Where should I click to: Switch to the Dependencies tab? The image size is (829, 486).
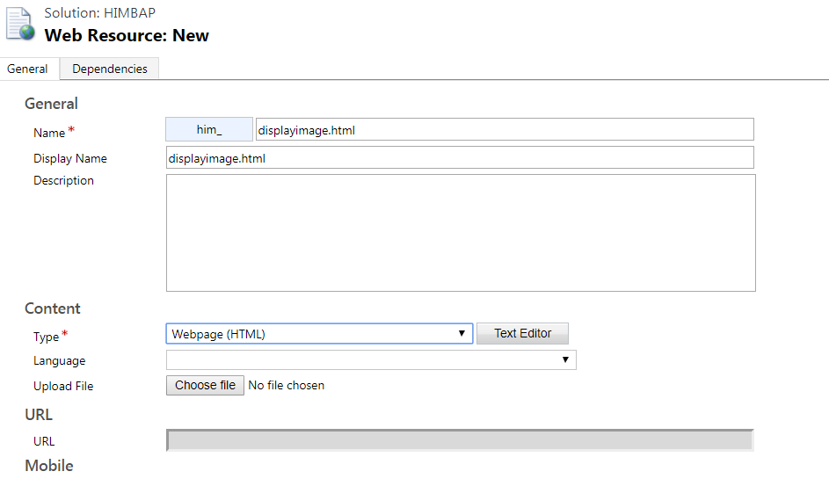tap(110, 69)
